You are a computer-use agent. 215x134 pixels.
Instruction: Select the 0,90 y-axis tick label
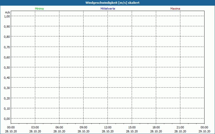click(x=7, y=26)
